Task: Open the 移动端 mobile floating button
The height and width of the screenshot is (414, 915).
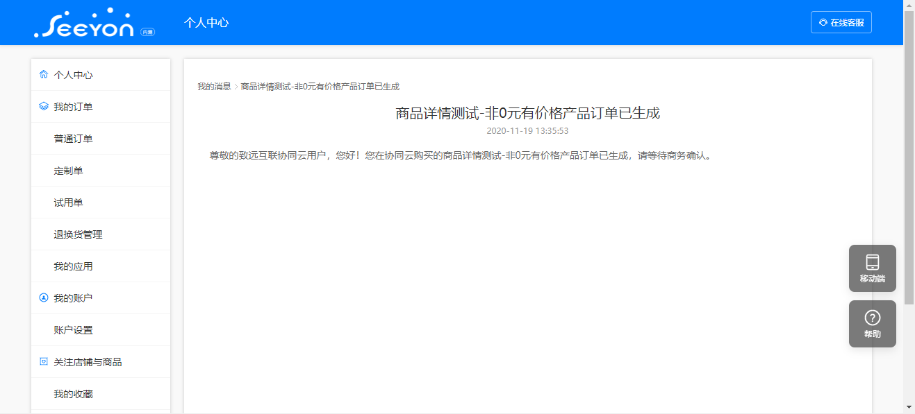Action: 873,268
